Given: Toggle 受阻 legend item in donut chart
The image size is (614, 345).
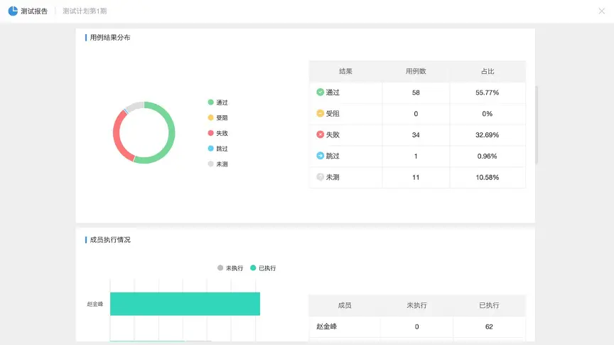Looking at the screenshot, I should (217, 117).
